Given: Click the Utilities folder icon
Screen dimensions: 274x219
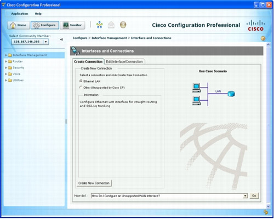Looking at the screenshot, I should (x=10, y=80).
